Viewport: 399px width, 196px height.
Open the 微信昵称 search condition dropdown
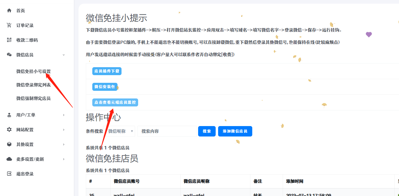[x=120, y=131]
